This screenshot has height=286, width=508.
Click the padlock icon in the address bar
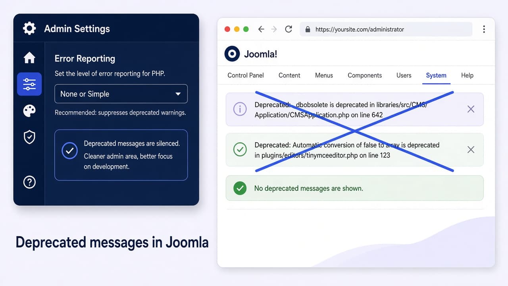pyautogui.click(x=308, y=29)
